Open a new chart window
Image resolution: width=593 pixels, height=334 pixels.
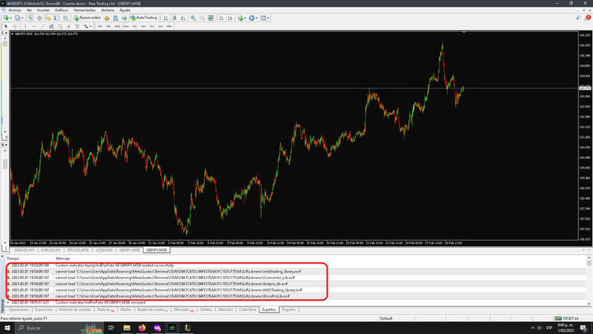pyautogui.click(x=6, y=18)
